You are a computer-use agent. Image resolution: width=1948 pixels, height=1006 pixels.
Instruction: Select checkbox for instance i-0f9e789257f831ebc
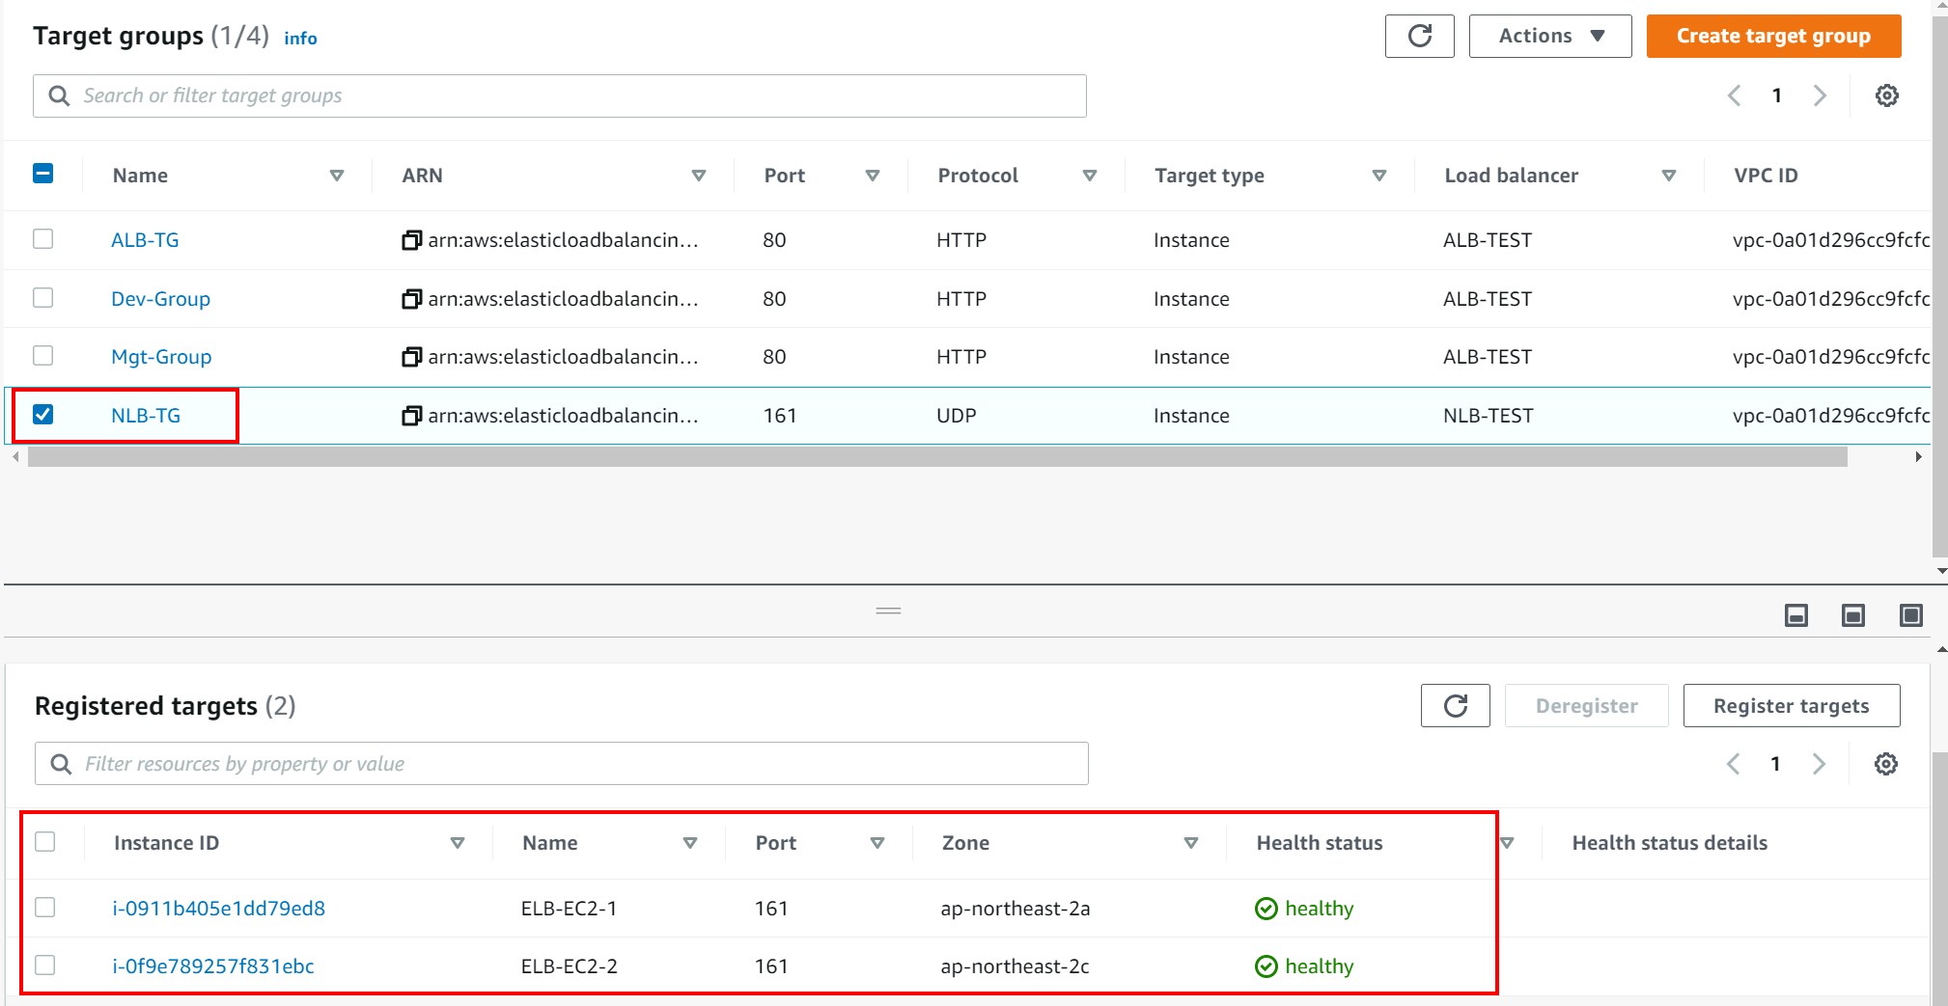pos(45,965)
